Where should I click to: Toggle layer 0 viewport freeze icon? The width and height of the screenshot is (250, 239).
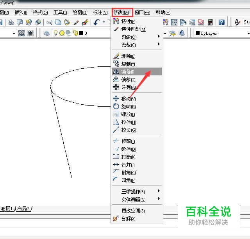(x=68, y=33)
